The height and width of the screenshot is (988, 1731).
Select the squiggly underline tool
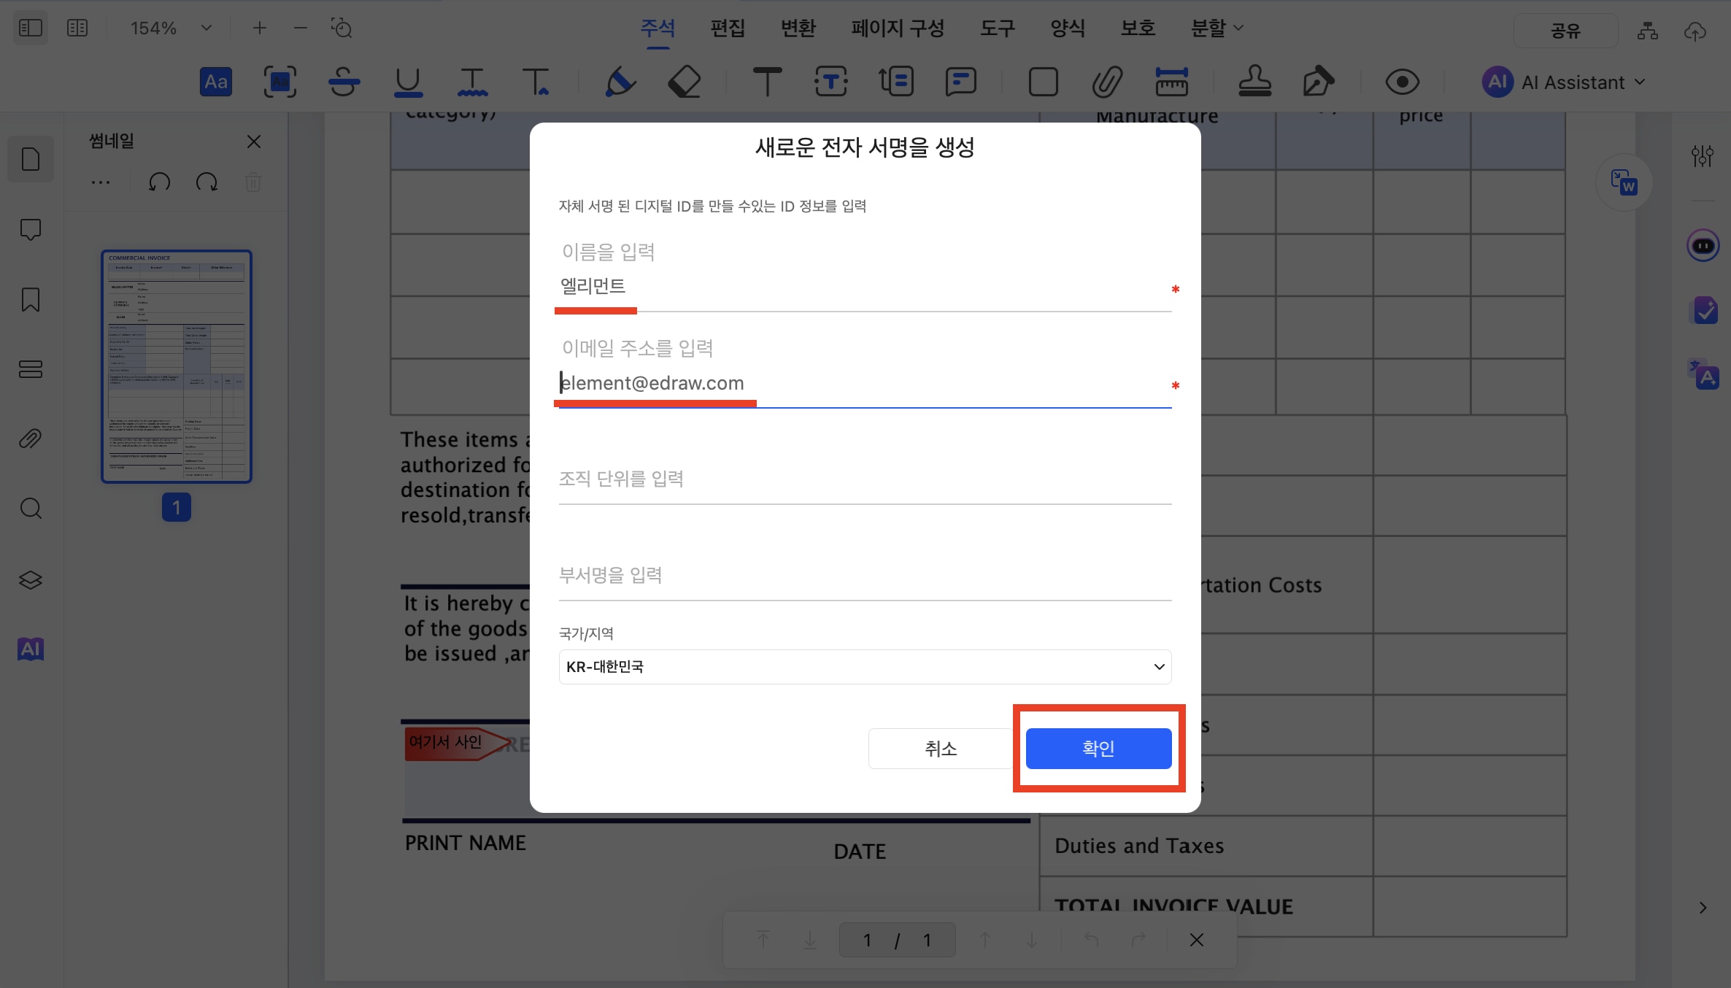tap(472, 82)
